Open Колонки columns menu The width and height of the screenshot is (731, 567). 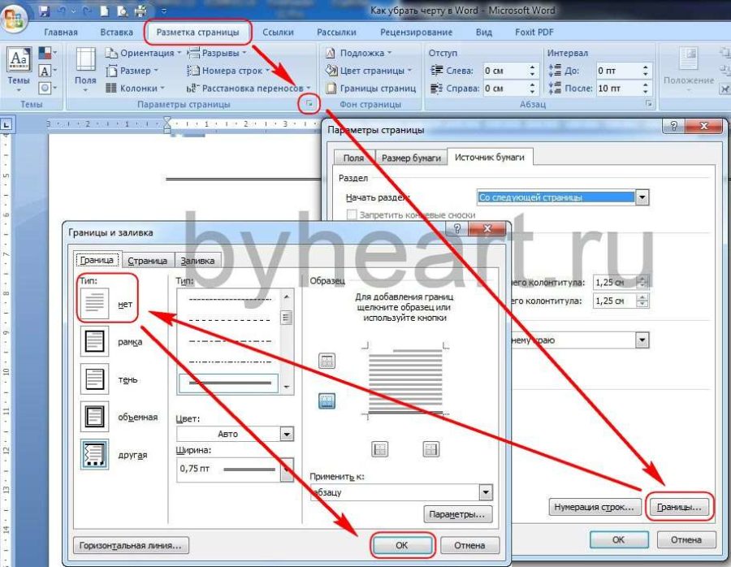135,88
